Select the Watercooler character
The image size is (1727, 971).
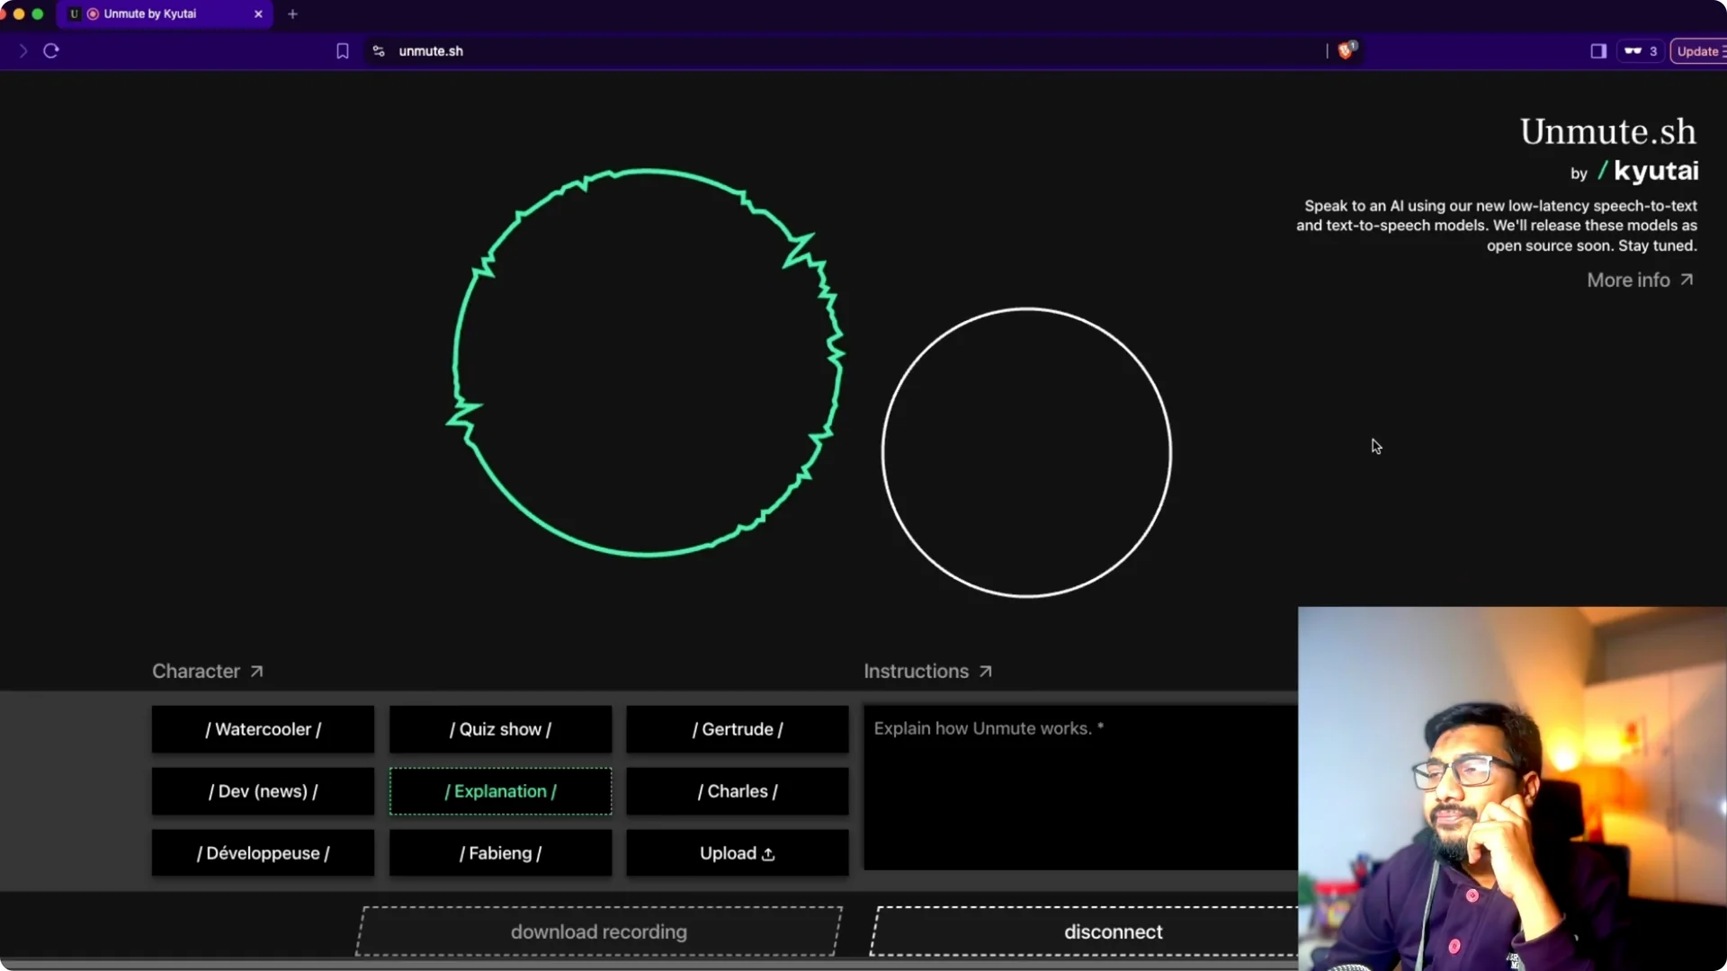[x=262, y=729]
